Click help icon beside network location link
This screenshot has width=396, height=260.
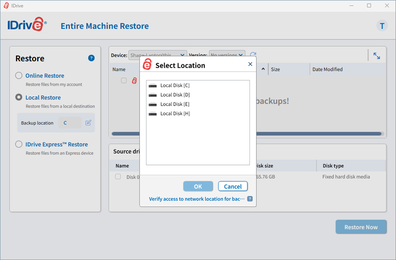click(250, 199)
